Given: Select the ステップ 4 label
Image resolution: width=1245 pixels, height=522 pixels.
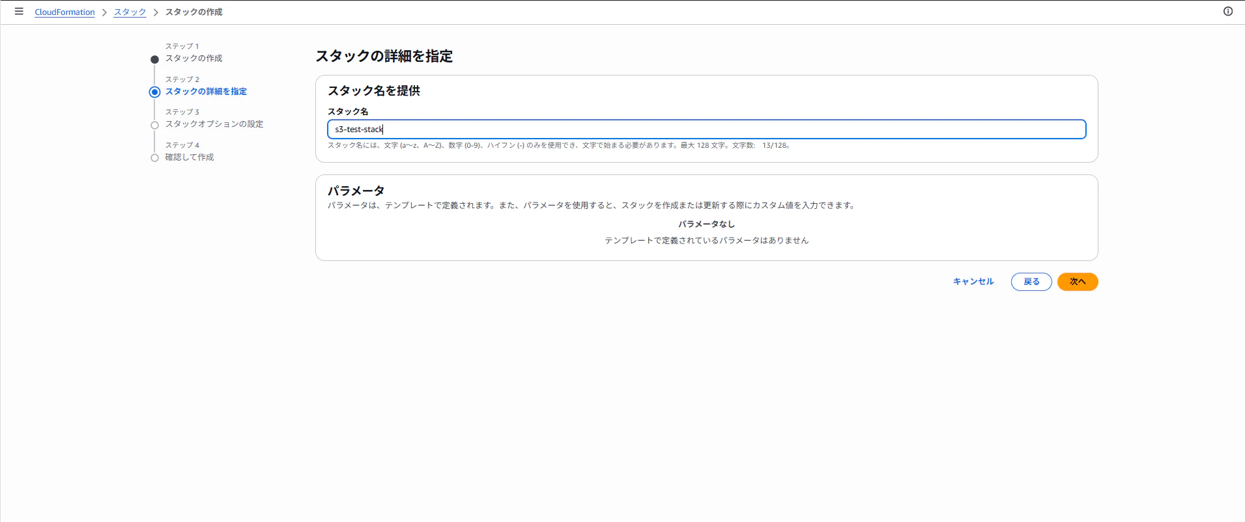Looking at the screenshot, I should point(182,145).
